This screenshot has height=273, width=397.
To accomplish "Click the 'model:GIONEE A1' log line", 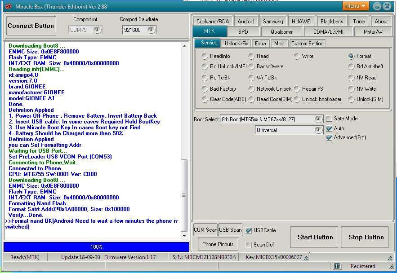I will (x=31, y=98).
